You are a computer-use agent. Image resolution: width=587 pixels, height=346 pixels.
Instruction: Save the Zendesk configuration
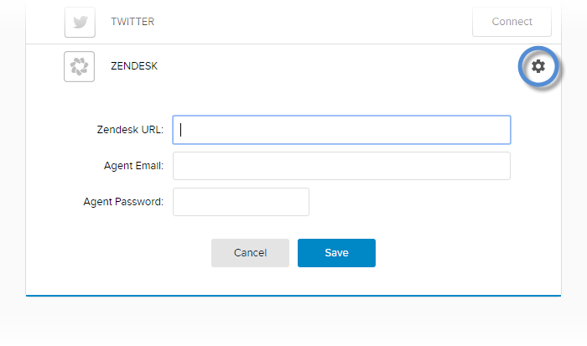coord(336,253)
